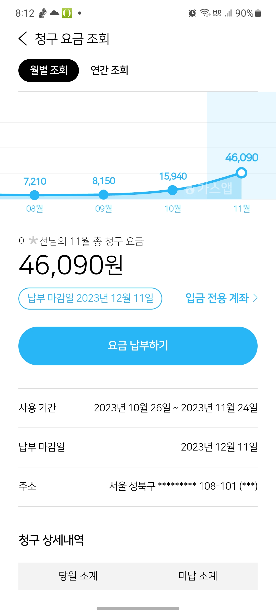Tap the cloud notification icon
The width and height of the screenshot is (276, 614).
pyautogui.click(x=55, y=13)
